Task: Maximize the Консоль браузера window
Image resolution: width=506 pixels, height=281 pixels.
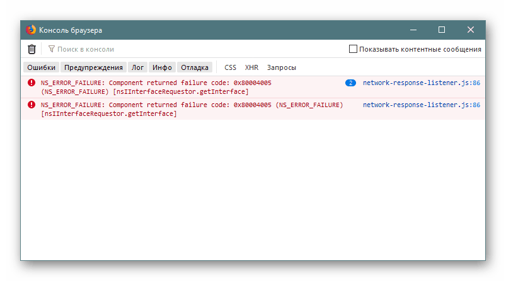Action: tap(442, 30)
